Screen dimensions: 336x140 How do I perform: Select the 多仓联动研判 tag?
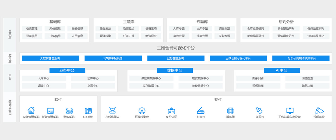tap(286, 29)
